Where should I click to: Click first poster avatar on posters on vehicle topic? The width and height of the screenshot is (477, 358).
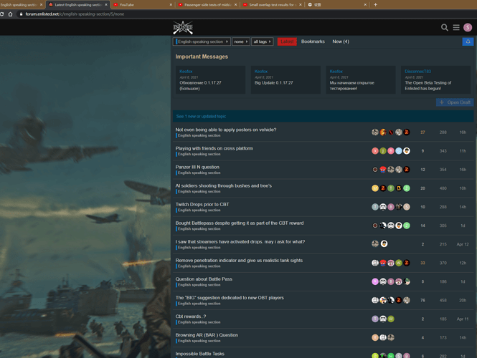click(375, 132)
